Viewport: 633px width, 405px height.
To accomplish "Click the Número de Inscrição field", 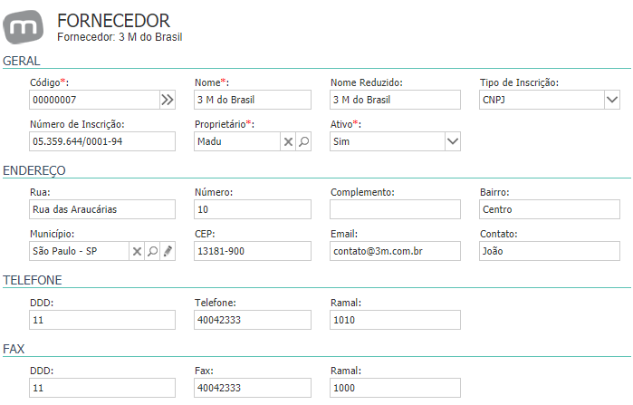I will pyautogui.click(x=102, y=141).
